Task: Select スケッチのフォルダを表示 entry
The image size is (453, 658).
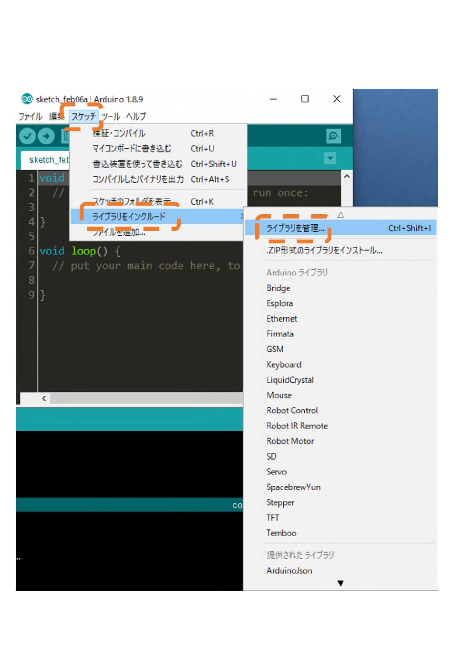Action: [158, 201]
